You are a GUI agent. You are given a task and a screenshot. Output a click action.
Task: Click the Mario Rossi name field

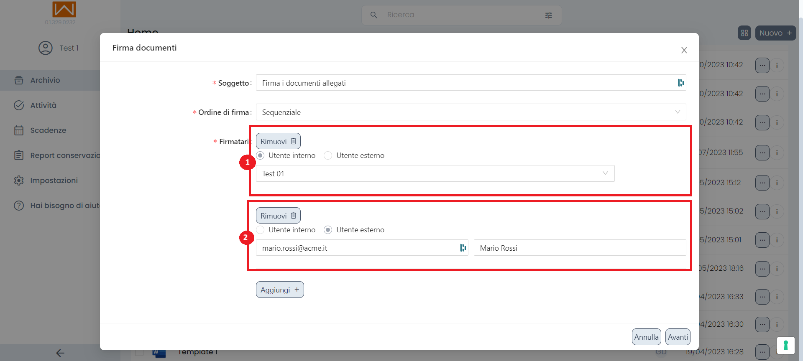coord(580,248)
